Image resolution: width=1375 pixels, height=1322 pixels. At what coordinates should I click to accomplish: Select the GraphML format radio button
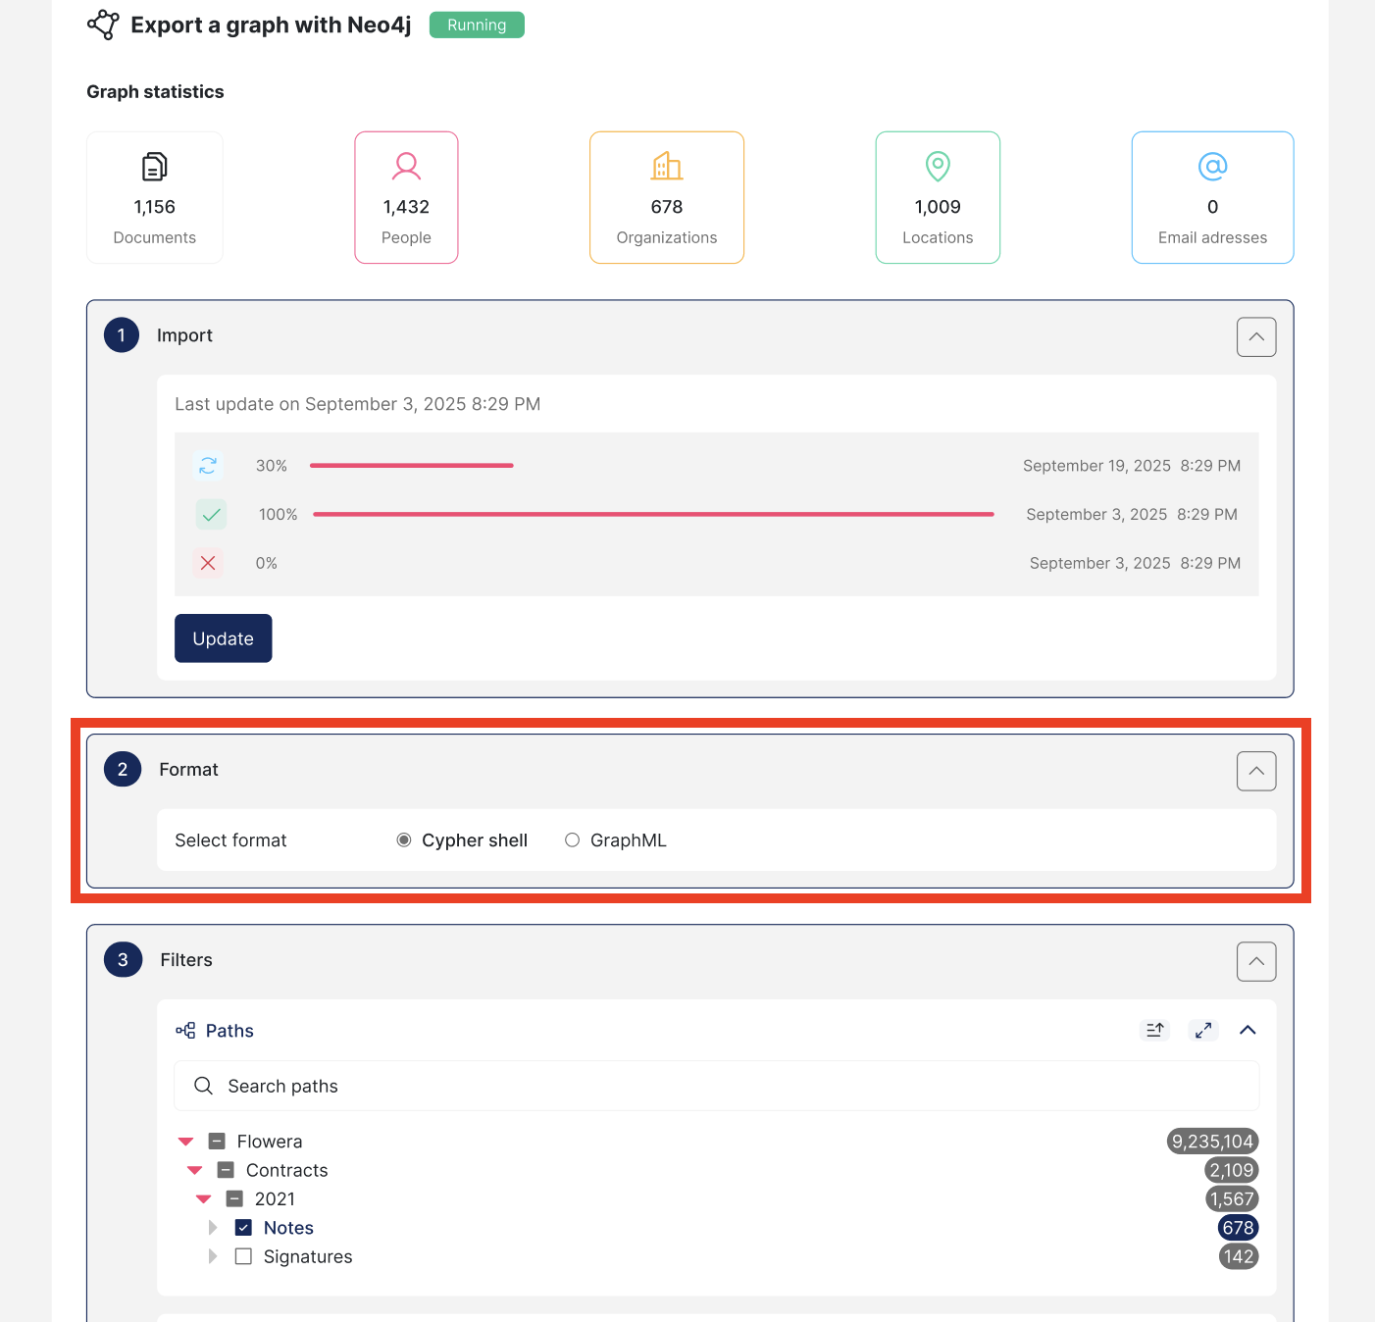[x=572, y=839]
